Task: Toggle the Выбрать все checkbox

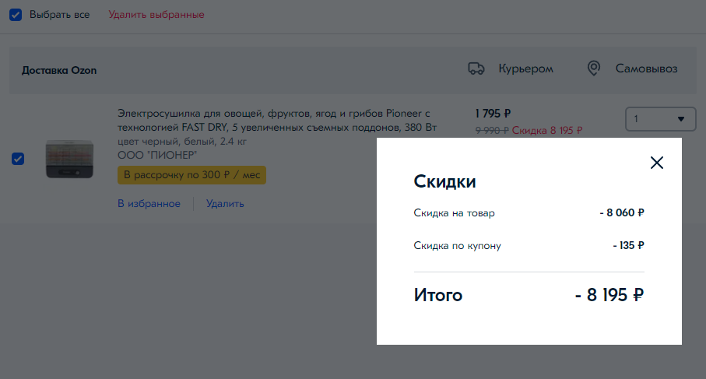Action: point(16,15)
